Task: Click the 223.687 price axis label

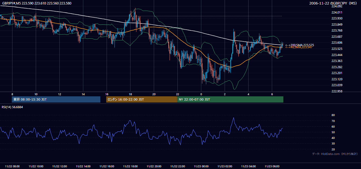Action: (337, 37)
